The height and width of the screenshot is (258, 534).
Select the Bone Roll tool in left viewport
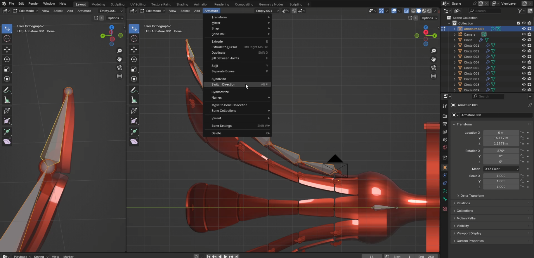[7, 111]
